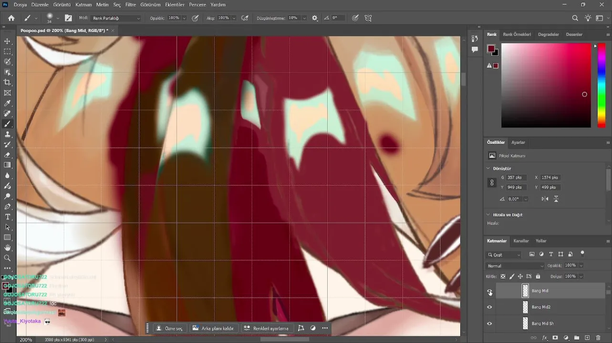Click the hue slider strip
The height and width of the screenshot is (343, 612).
601,85
